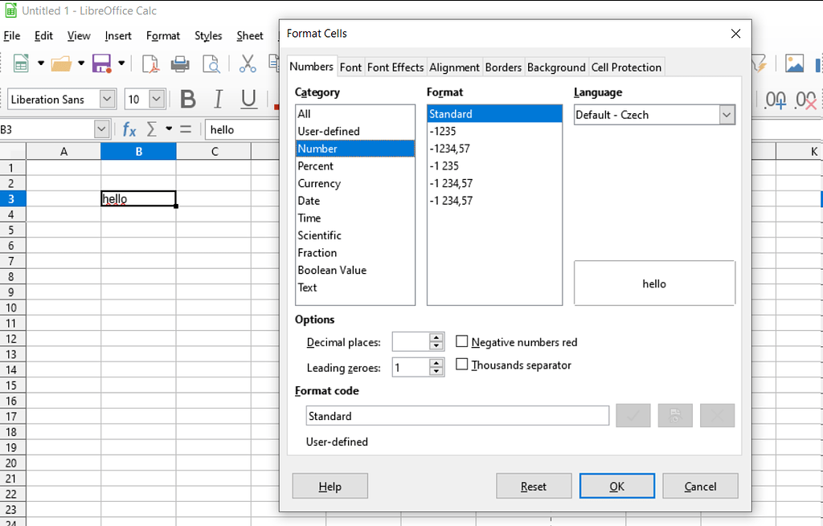Screen dimensions: 823x526
Task: Open the Function Wizard
Action: pos(129,128)
